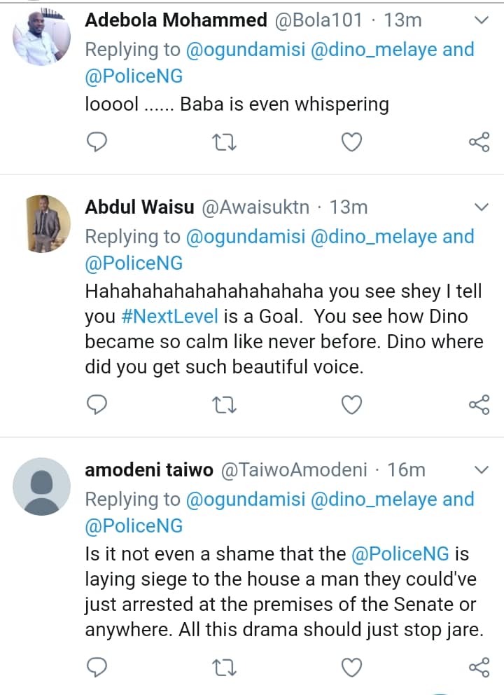Open dropdown arrow on amodeni taiwo's tweet
Viewport: 504px width, 695px height.
tap(482, 469)
